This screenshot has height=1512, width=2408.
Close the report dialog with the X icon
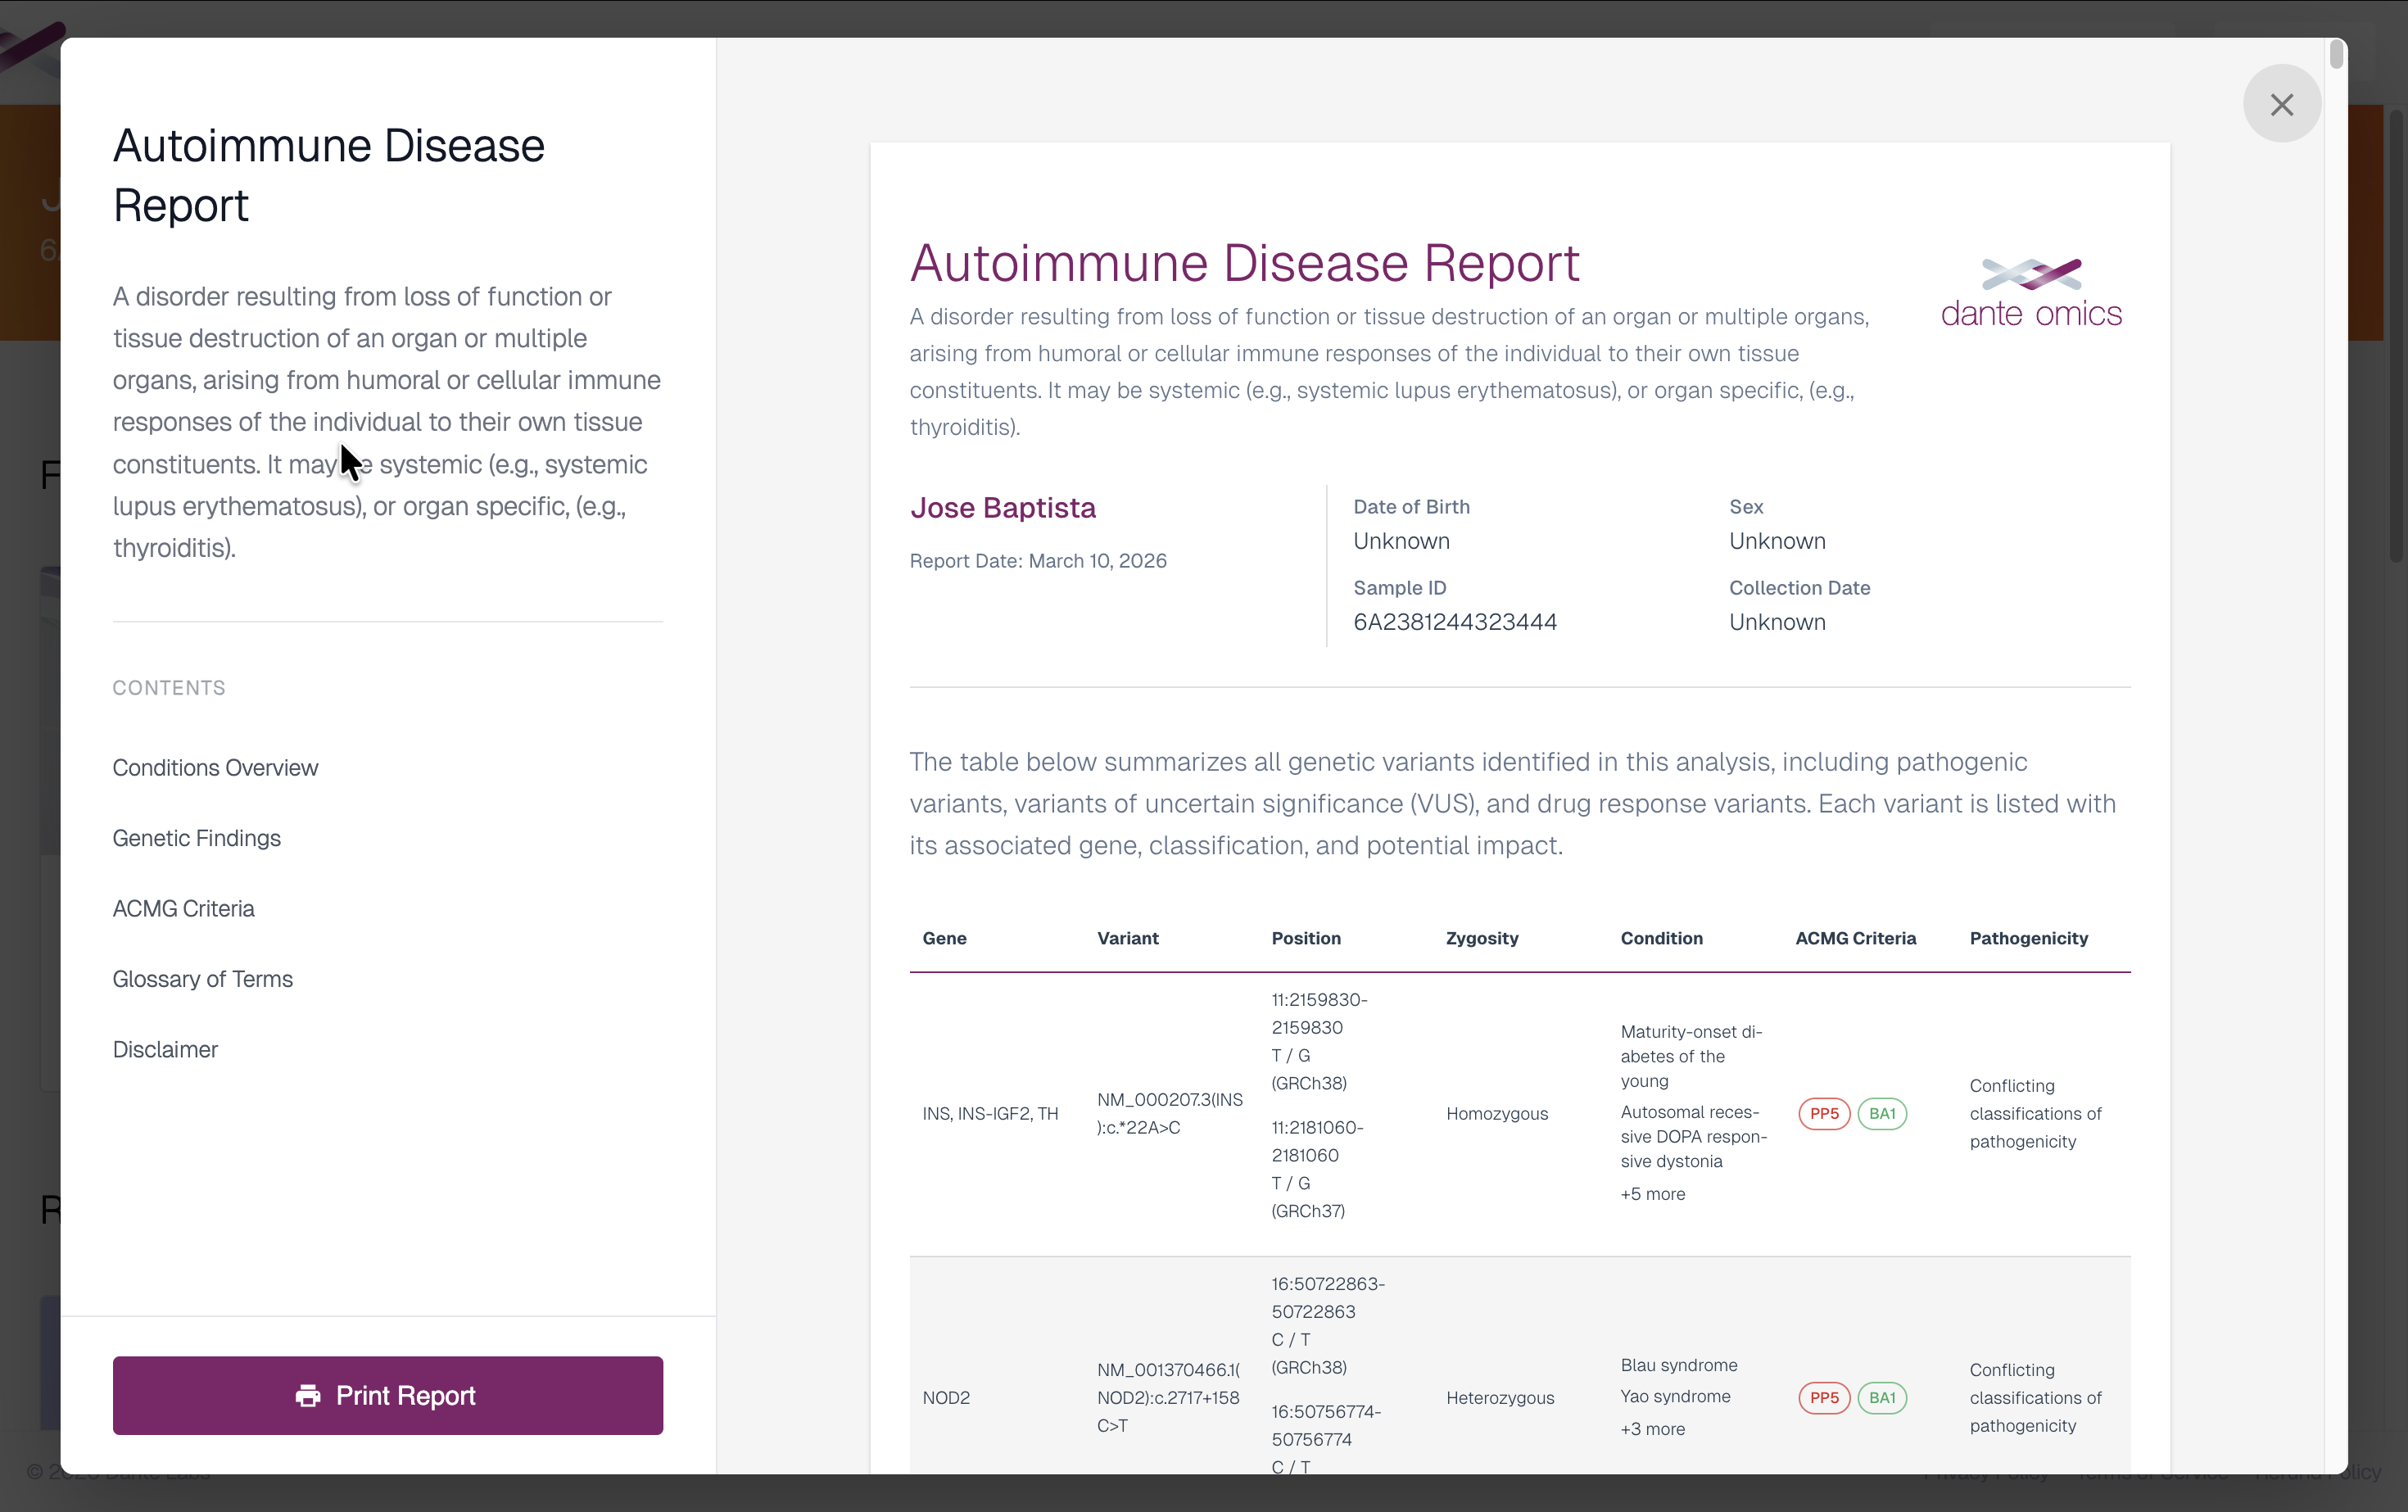point(2282,104)
